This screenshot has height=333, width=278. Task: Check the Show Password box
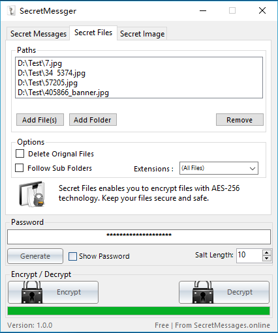click(x=72, y=256)
